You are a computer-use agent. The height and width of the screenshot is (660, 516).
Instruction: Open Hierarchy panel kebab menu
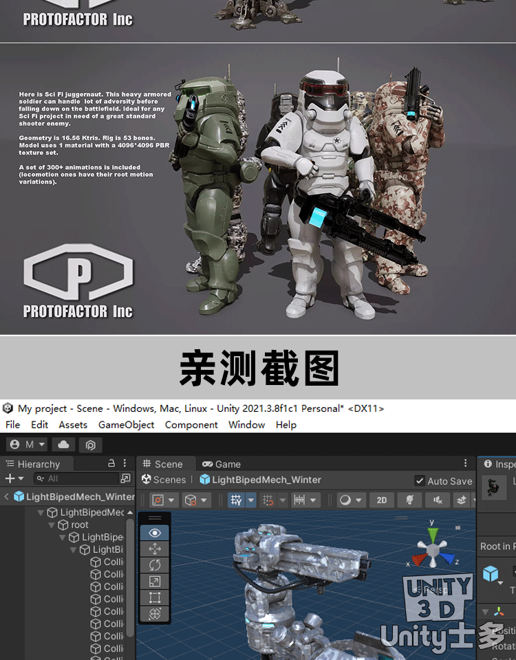tap(125, 463)
